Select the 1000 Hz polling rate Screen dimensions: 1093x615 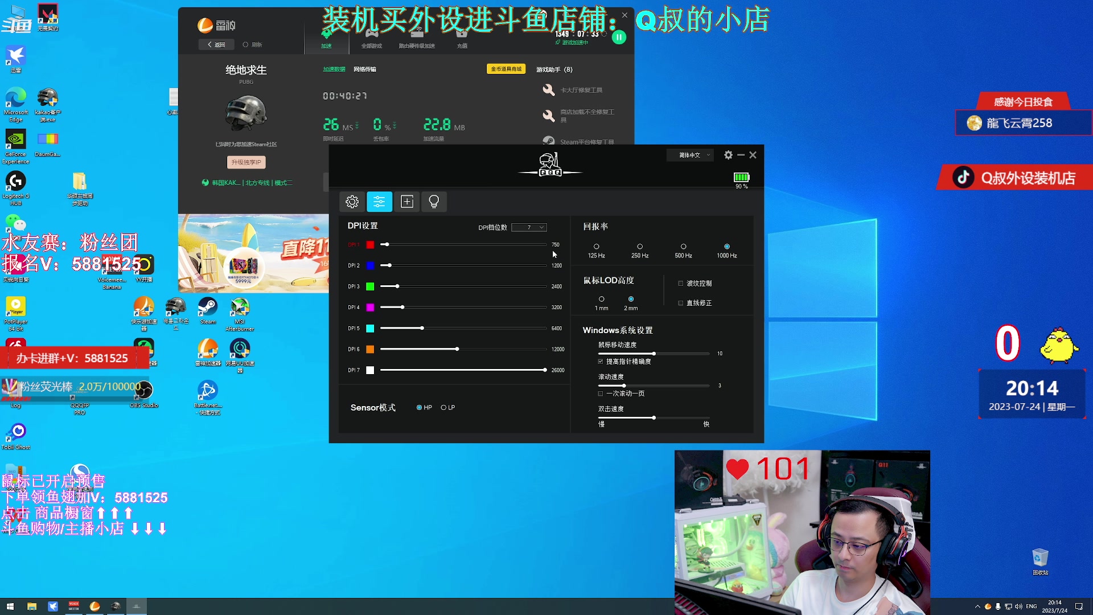(x=727, y=247)
